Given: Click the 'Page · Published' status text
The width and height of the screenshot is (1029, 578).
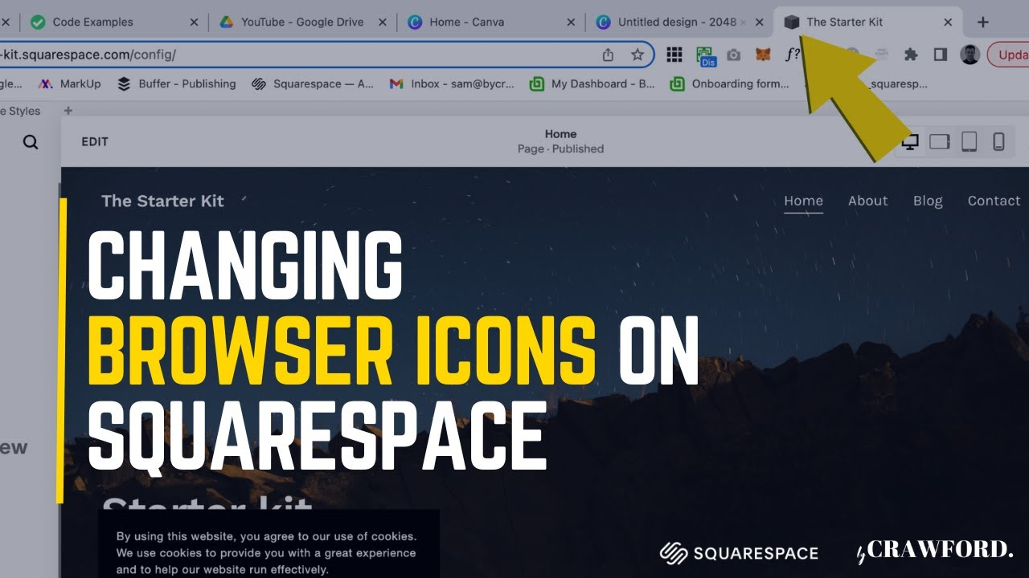Looking at the screenshot, I should pos(560,149).
